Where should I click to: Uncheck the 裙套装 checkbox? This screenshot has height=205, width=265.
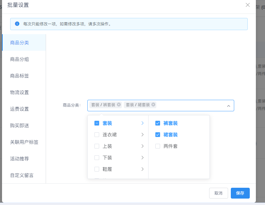coord(158,135)
